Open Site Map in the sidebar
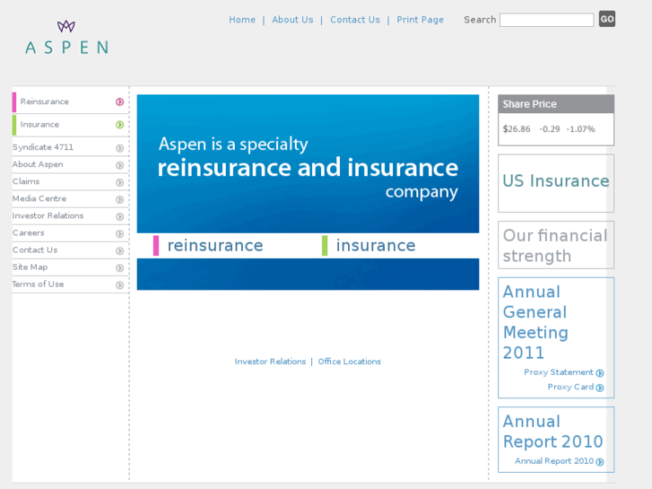The width and height of the screenshot is (652, 489). pos(30,266)
